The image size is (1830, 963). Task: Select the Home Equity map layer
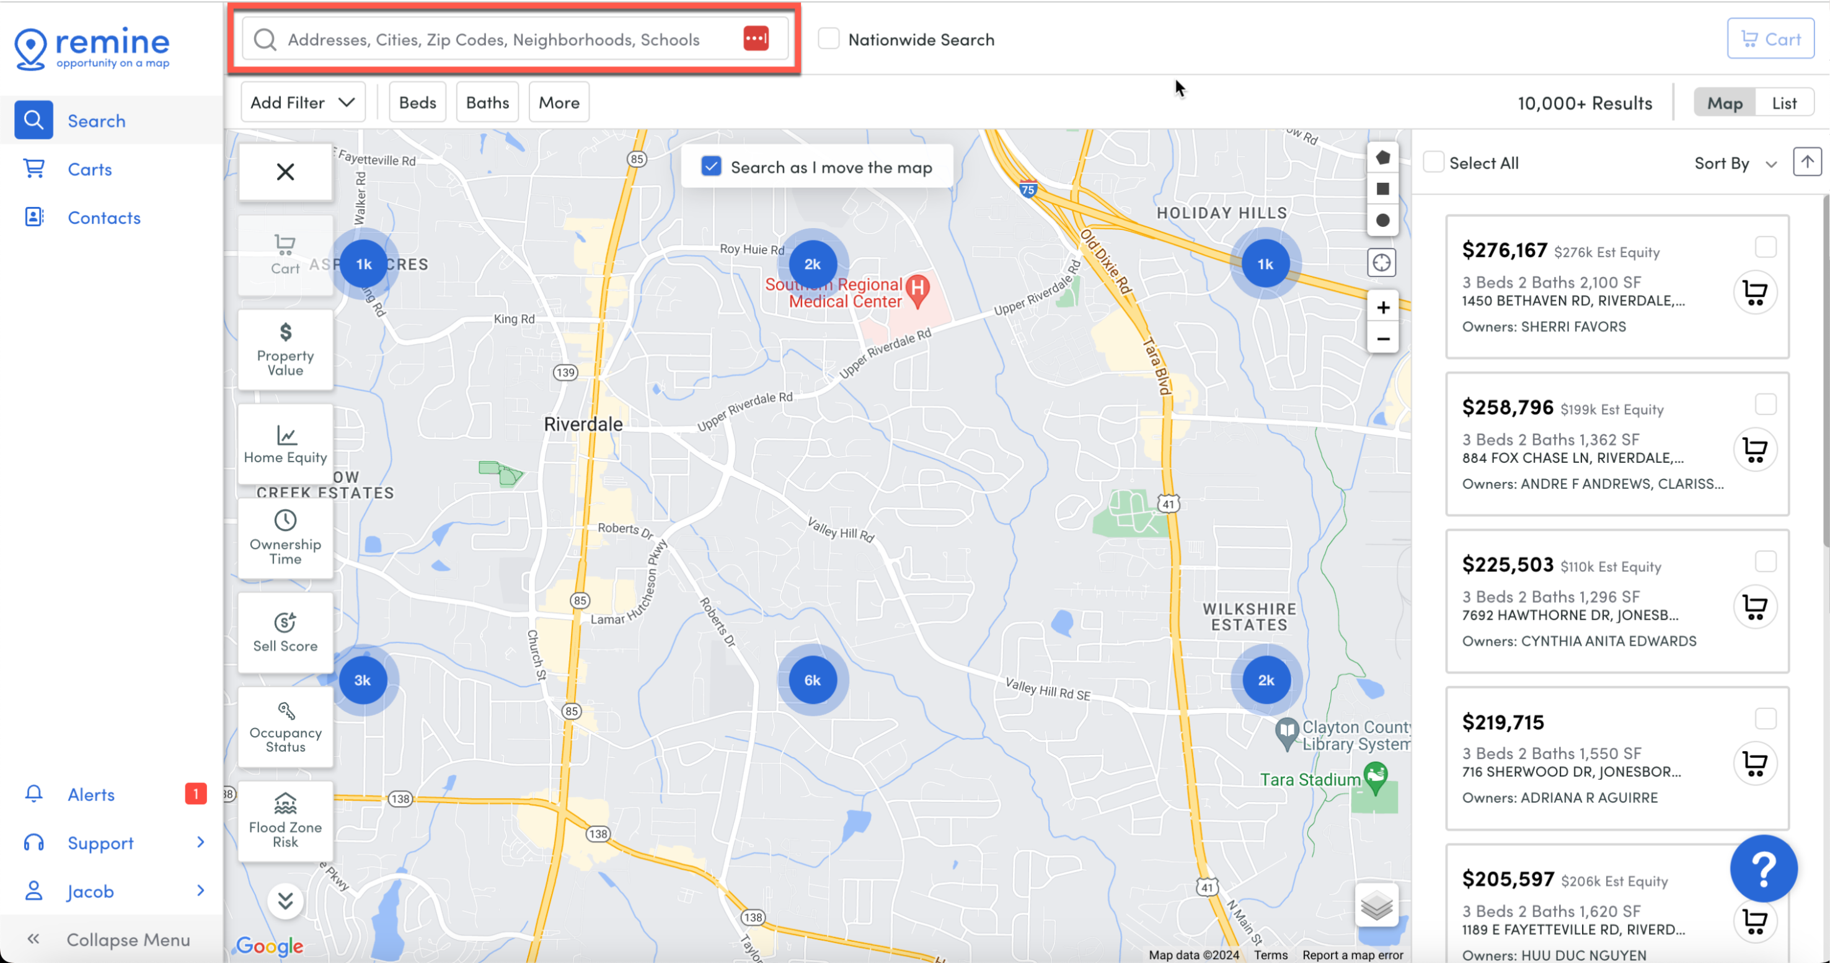coord(286,444)
